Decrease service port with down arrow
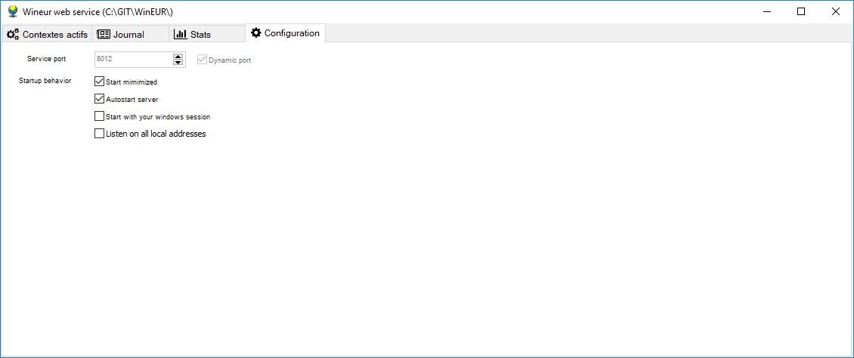The height and width of the screenshot is (358, 854). tap(178, 63)
